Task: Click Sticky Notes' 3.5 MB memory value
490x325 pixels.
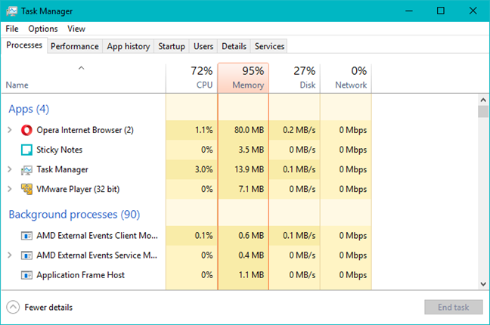Action: tap(251, 150)
